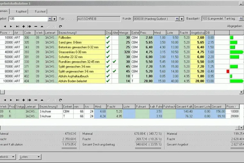Screen dimensions: 244x163
Task: Open lookup for Angebot number field
Action: 50,19
